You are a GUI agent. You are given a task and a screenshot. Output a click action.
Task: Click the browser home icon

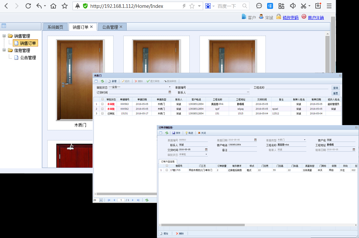53,6
